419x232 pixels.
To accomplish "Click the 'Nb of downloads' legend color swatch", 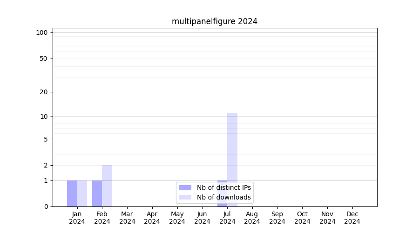I will click(x=185, y=197).
